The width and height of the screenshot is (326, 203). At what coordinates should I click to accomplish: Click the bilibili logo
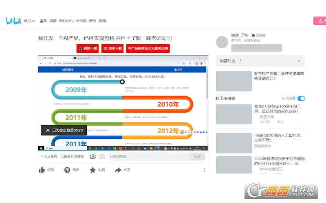(13, 21)
